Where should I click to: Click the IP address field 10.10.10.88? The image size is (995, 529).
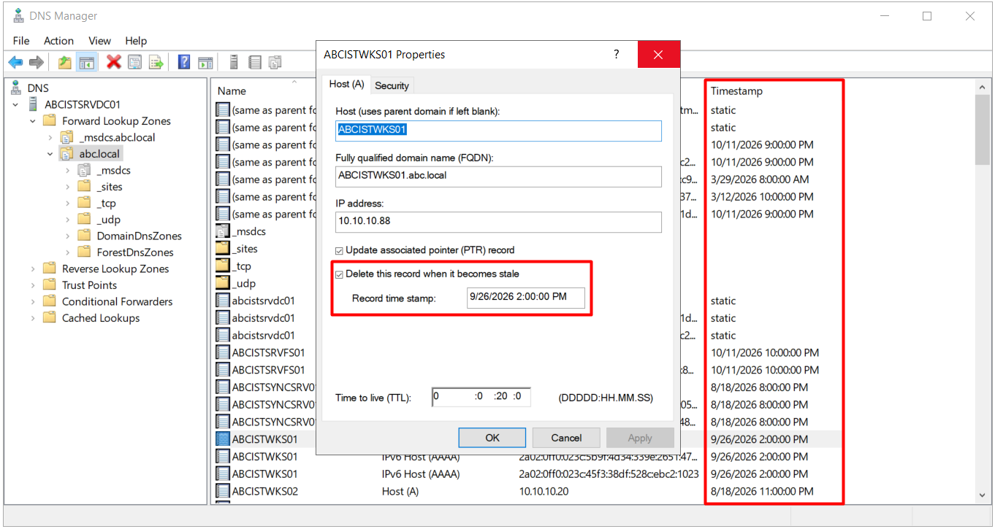click(498, 222)
